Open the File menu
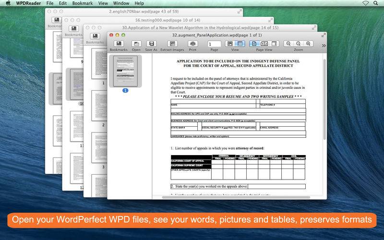 [50, 3]
